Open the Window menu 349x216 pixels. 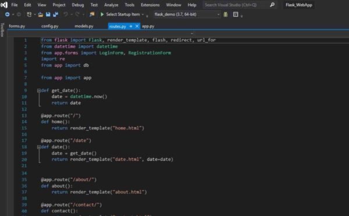[x=173, y=5]
